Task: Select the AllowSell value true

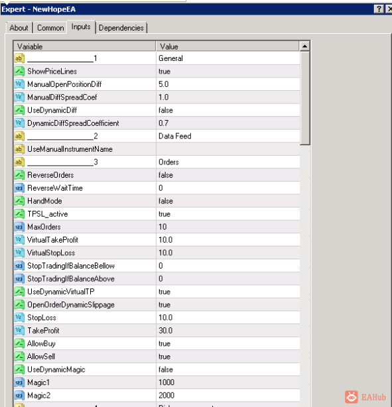Action: pyautogui.click(x=164, y=357)
